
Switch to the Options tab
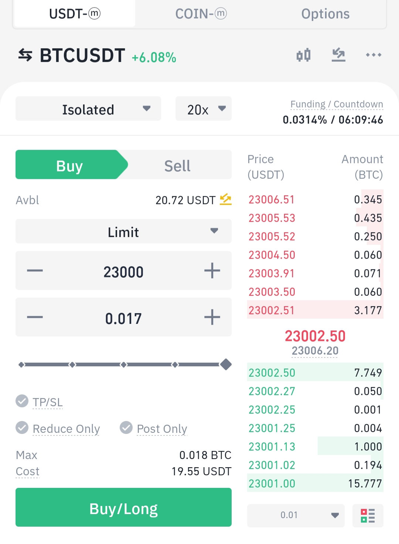tap(325, 14)
